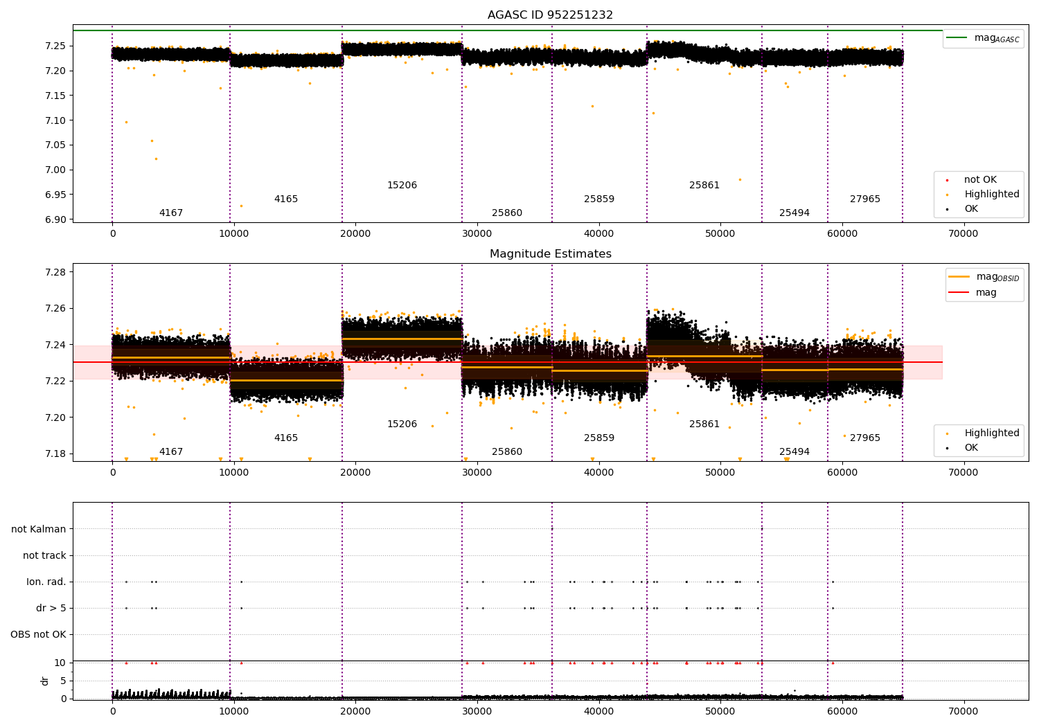Click y-axis tick 7.05 in the AGASC ID plot
This screenshot has height=727, width=1039.
pyautogui.click(x=54, y=145)
